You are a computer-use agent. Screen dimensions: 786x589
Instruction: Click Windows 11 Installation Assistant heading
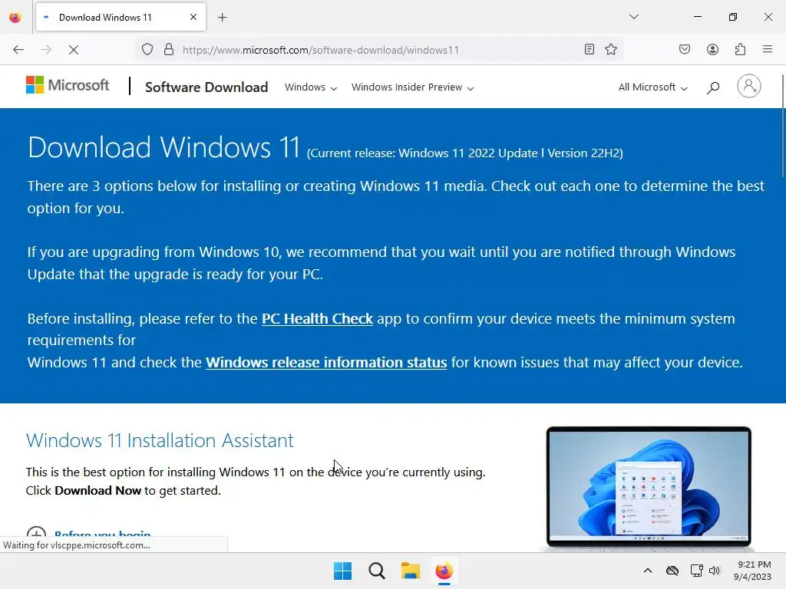(160, 441)
